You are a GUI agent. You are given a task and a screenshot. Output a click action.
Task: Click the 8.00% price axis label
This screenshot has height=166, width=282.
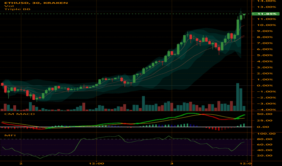pyautogui.click(x=265, y=37)
